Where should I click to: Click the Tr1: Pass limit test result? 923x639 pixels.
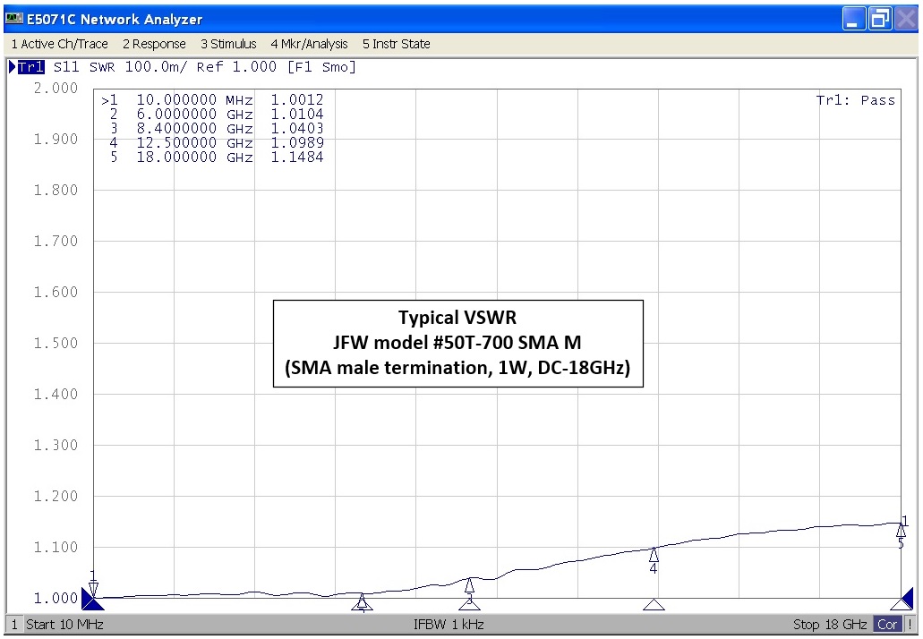pyautogui.click(x=855, y=100)
